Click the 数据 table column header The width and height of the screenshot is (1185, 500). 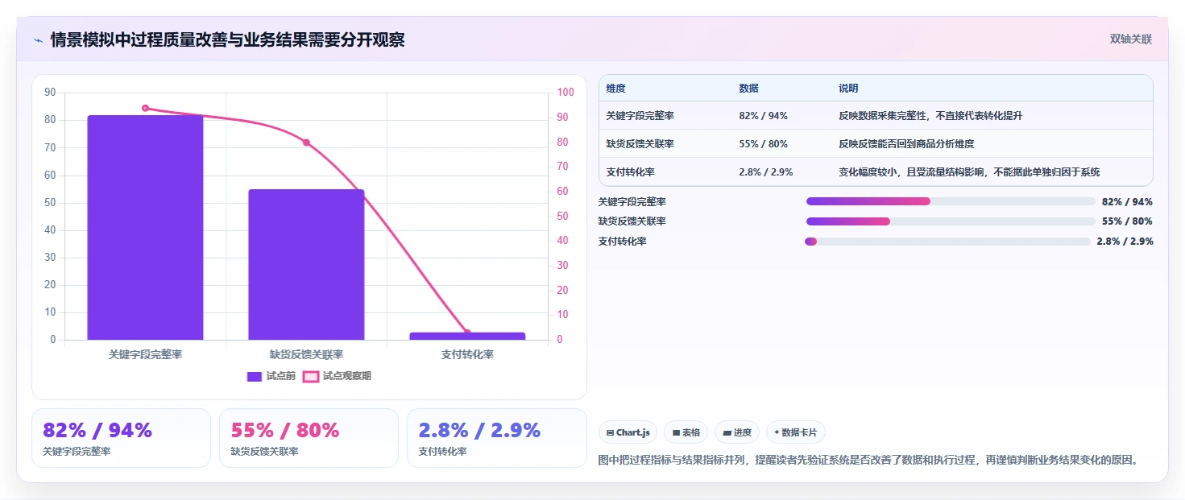pyautogui.click(x=748, y=89)
